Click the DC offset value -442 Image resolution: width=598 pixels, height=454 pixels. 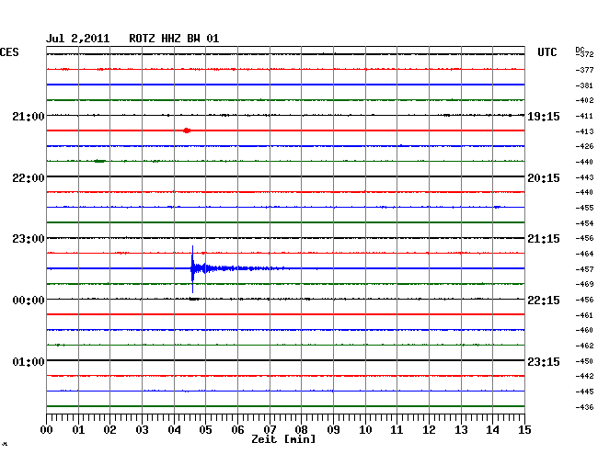584,376
